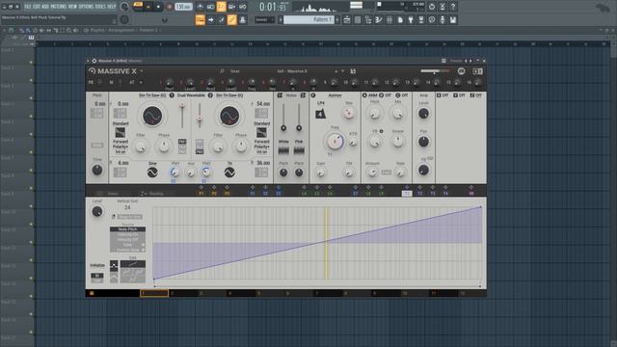Select the T1 tracker modulation tab

407,194
